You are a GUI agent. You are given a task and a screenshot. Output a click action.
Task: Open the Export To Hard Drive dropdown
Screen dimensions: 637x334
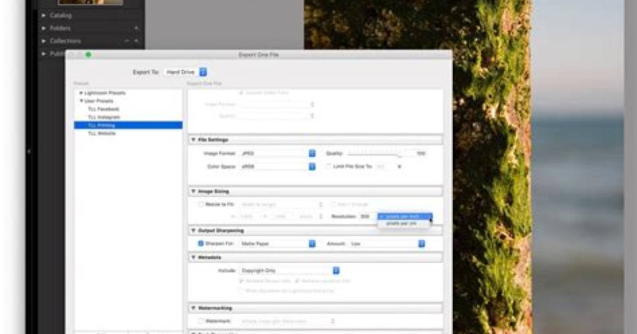coord(186,72)
